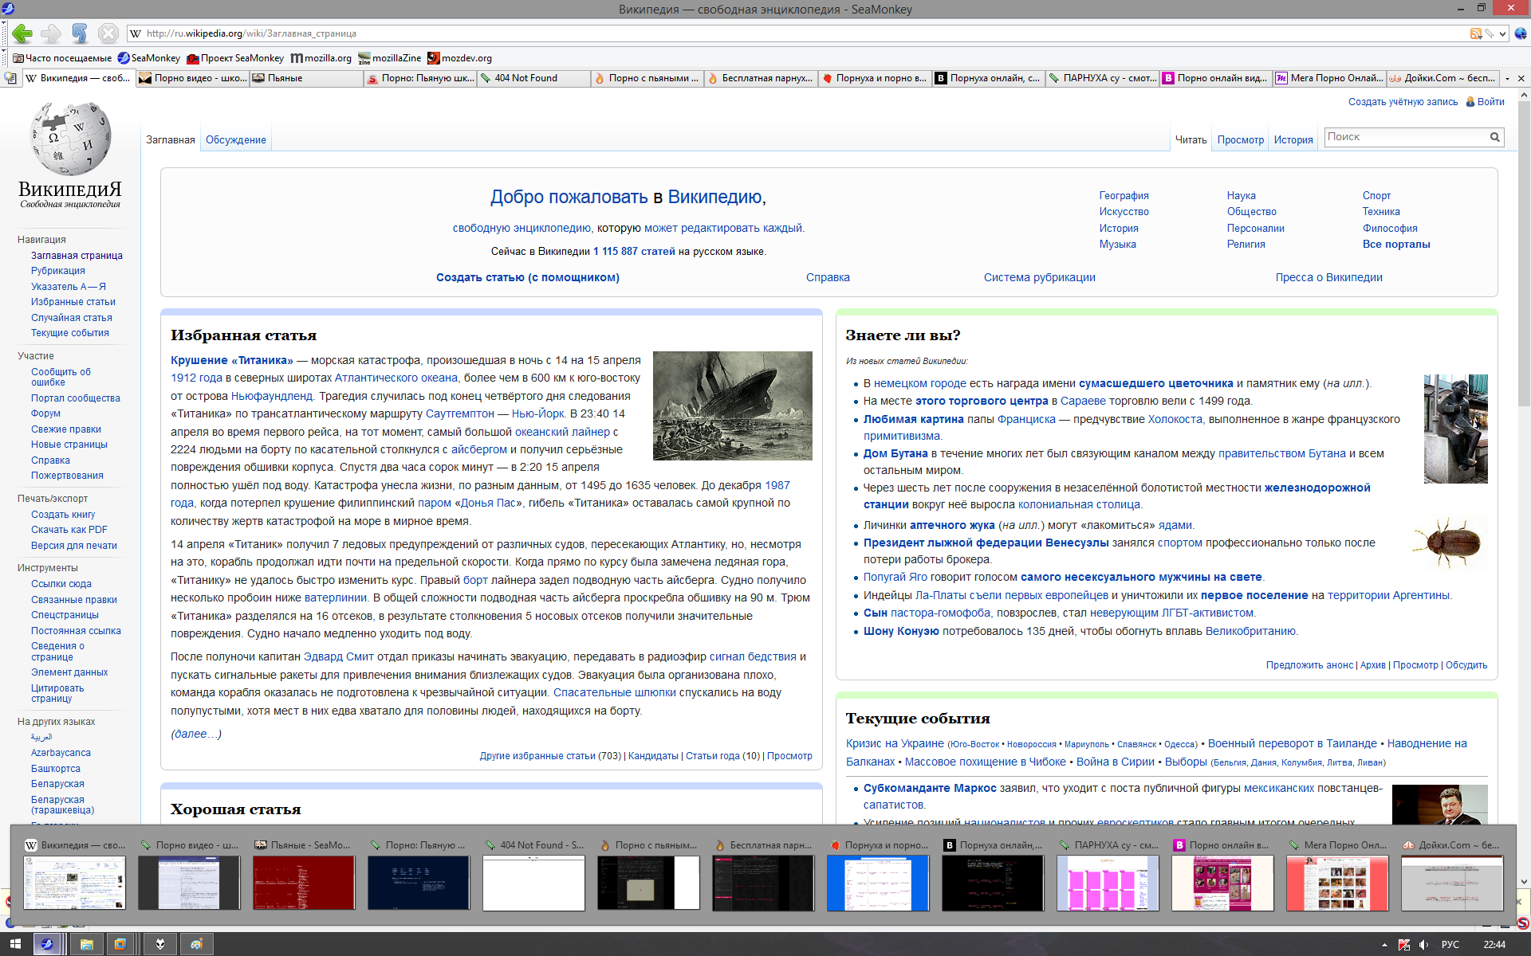Select the 'Читать' view tab
The height and width of the screenshot is (956, 1531).
[x=1191, y=139]
